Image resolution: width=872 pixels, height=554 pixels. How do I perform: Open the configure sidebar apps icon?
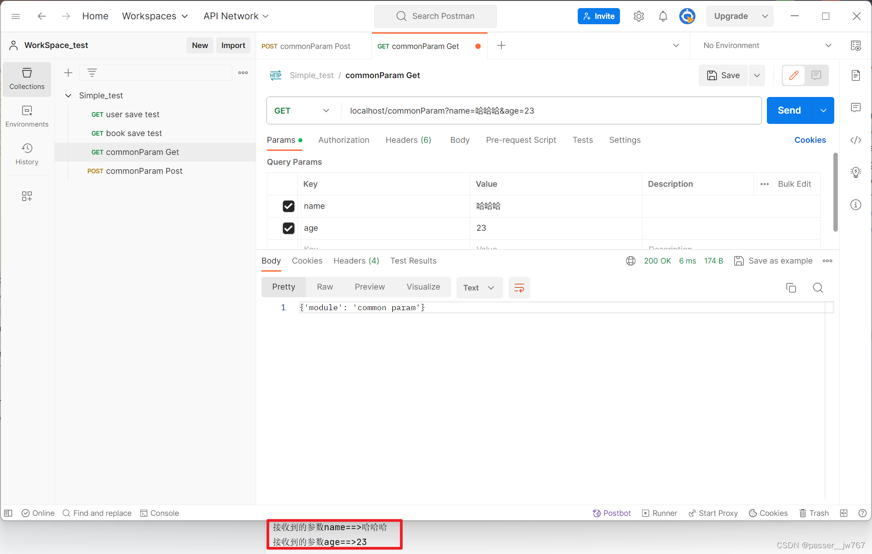(x=27, y=196)
